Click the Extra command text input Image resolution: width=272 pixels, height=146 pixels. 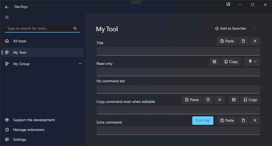click(x=178, y=131)
